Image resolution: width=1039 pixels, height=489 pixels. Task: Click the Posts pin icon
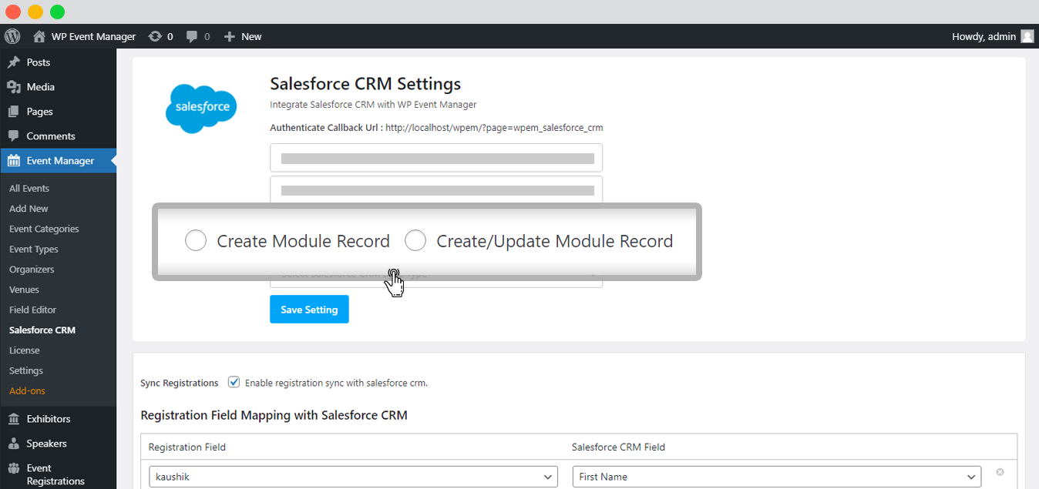point(13,62)
